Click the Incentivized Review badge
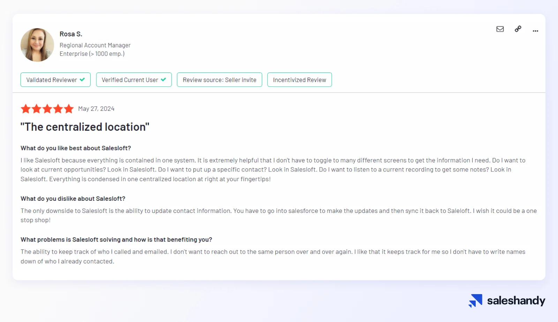558x322 pixels. (300, 80)
